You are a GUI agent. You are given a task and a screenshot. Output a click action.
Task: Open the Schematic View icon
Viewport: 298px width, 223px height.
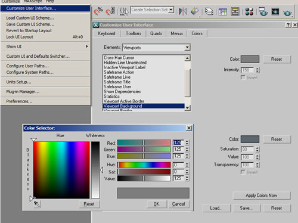click(x=235, y=11)
